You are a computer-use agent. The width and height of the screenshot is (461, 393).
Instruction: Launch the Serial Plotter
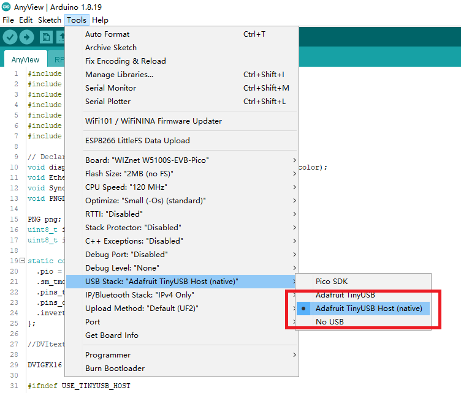[x=181, y=102]
